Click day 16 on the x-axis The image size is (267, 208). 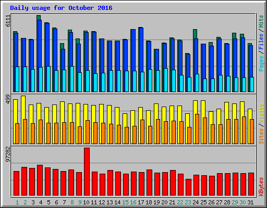click(x=133, y=202)
